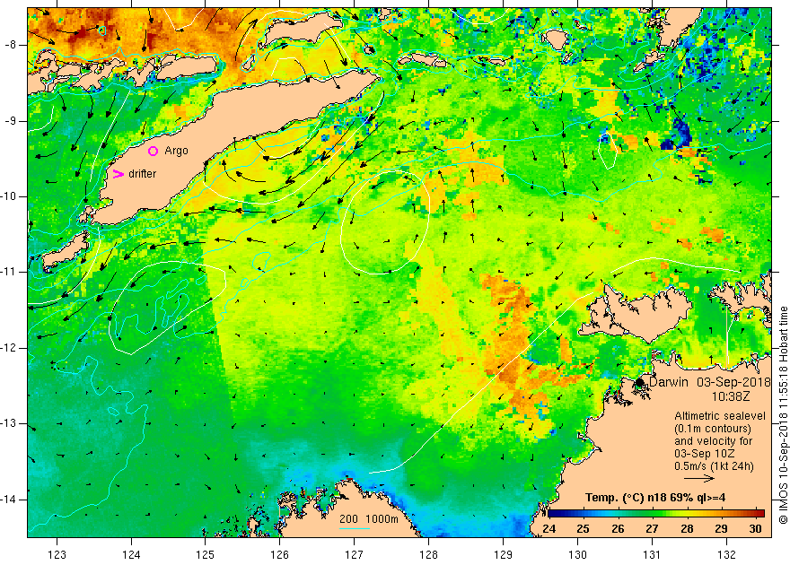Viewport: 790px width, 565px height.
Task: Click the '200 1000m' bathymetry legend text
Action: tap(369, 519)
